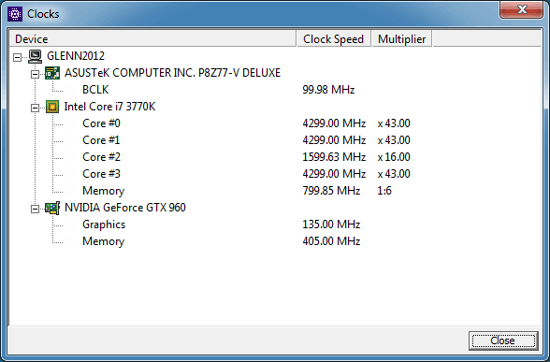Click the x 43.00 multiplier for Core #3
Image resolution: width=550 pixels, height=362 pixels.
pyautogui.click(x=394, y=174)
